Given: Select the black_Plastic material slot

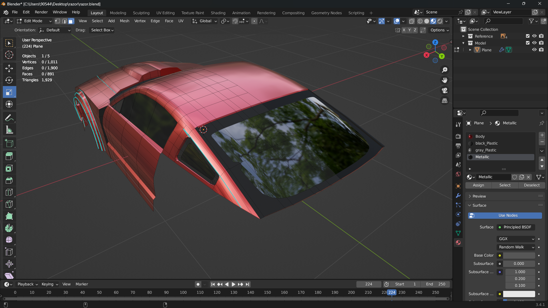Looking at the screenshot, I should 486,143.
